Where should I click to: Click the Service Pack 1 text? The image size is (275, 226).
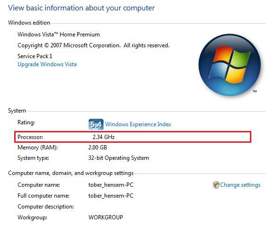click(x=35, y=56)
